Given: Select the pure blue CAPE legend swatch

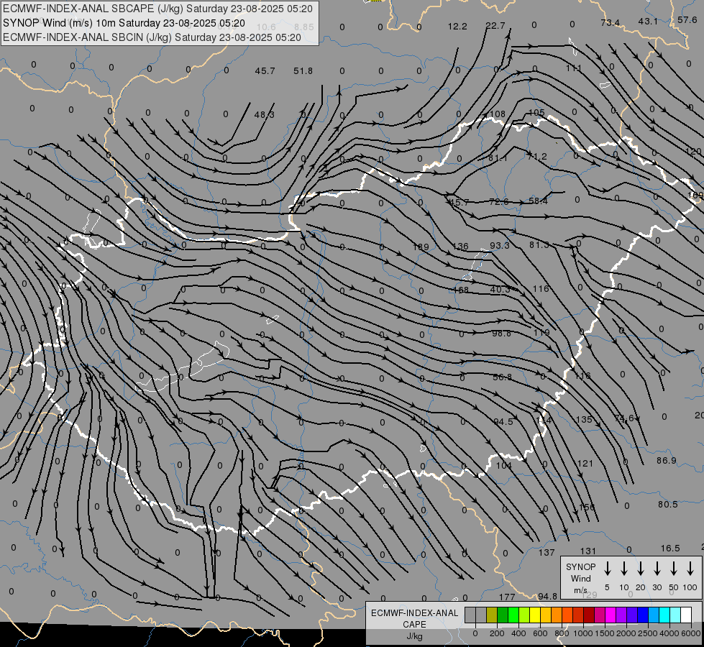Looking at the screenshot, I should click(642, 615).
